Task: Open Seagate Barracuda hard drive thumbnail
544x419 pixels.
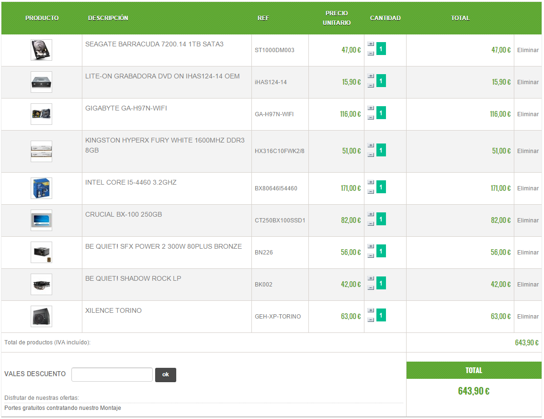Action: [x=41, y=50]
